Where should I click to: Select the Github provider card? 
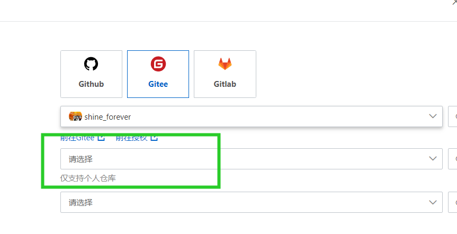[91, 74]
